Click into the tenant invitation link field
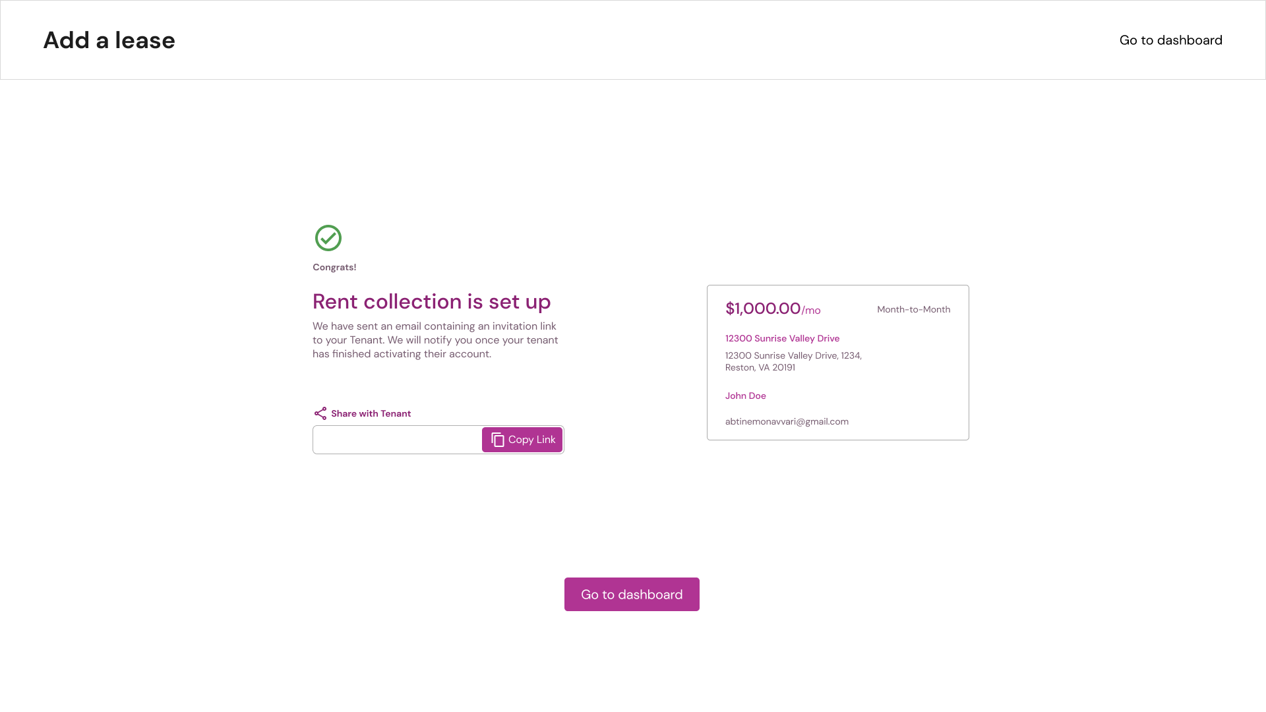The image size is (1266, 712). click(397, 440)
